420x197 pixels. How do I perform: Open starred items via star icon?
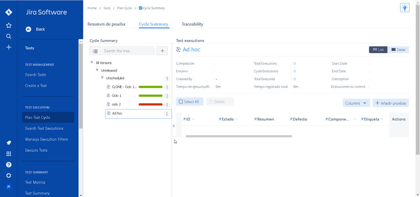pos(8,25)
